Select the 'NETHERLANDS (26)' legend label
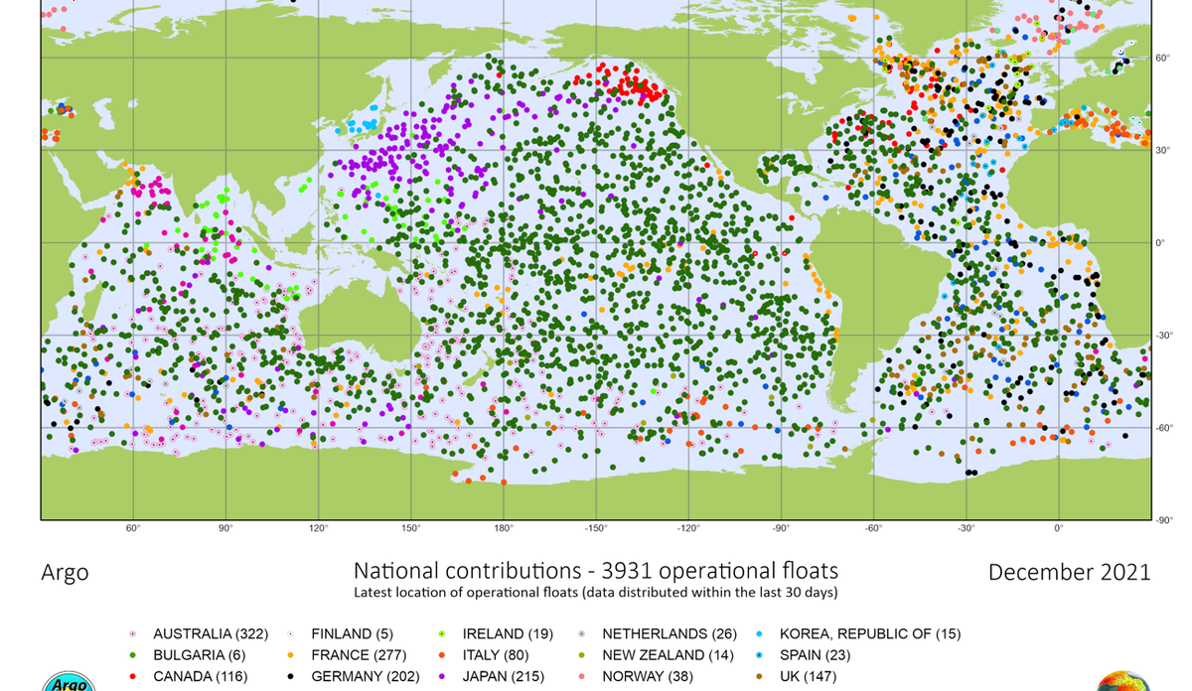The image size is (1192, 691). (x=670, y=633)
